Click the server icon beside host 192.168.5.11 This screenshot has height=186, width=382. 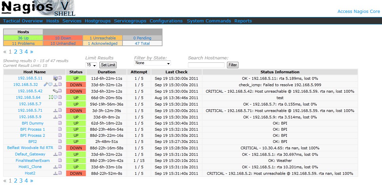tap(55, 78)
